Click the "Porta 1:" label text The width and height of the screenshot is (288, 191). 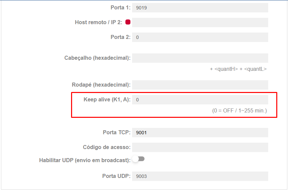pos(120,8)
